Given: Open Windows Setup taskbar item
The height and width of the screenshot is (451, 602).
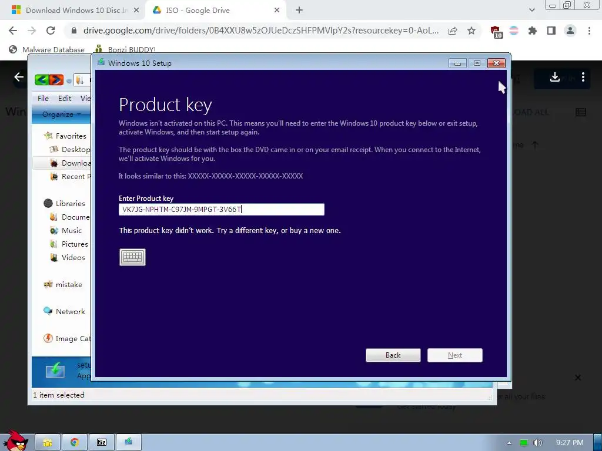Looking at the screenshot, I should [129, 443].
